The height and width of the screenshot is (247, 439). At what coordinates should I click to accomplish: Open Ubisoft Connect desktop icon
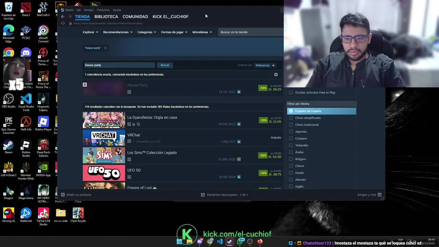pos(43,34)
